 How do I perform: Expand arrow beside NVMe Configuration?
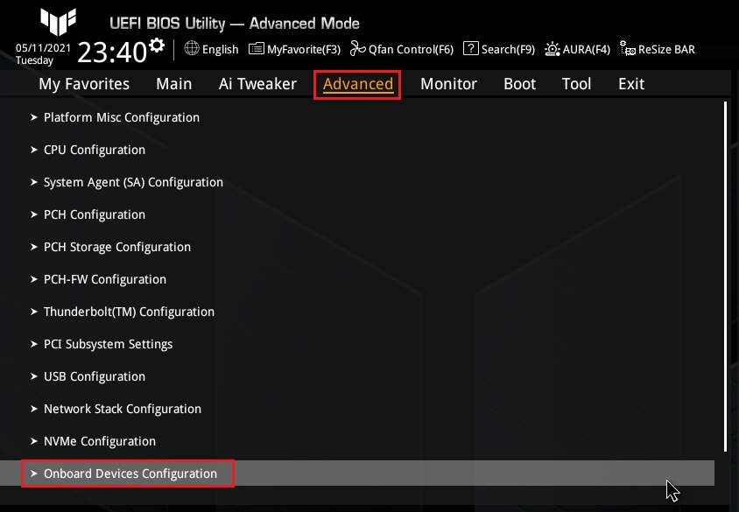tap(33, 441)
